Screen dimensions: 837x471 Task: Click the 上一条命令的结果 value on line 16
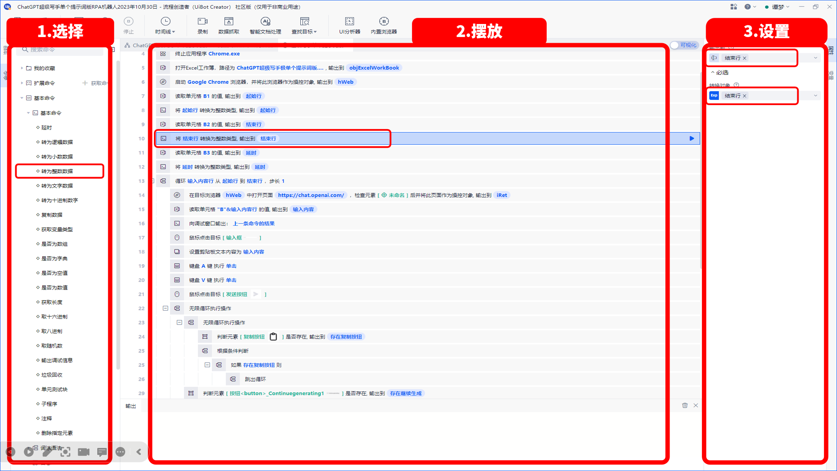click(254, 224)
